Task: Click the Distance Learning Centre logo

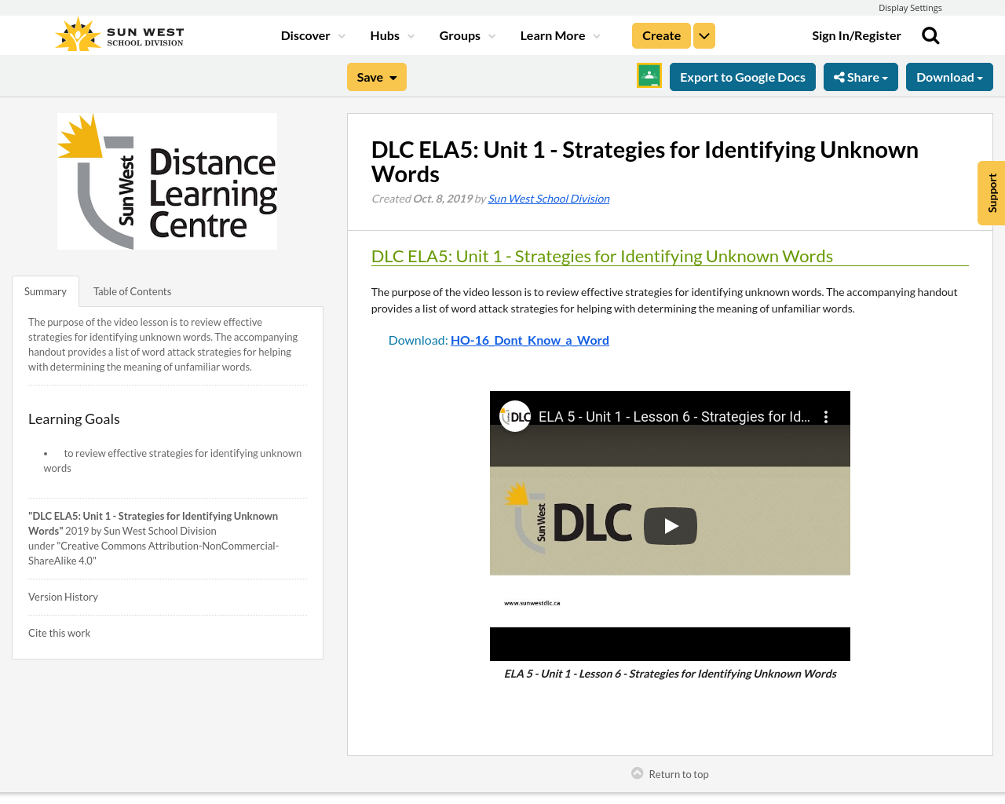Action: (x=167, y=181)
